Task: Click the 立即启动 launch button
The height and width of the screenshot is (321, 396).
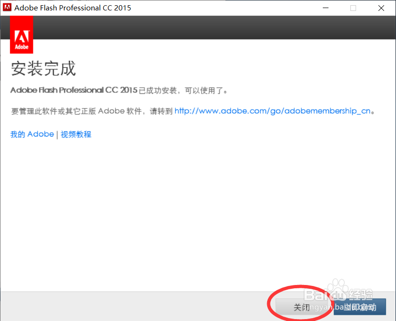Action: tap(359, 307)
